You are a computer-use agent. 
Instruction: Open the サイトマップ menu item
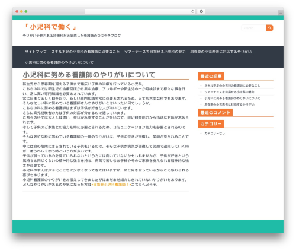(36, 52)
